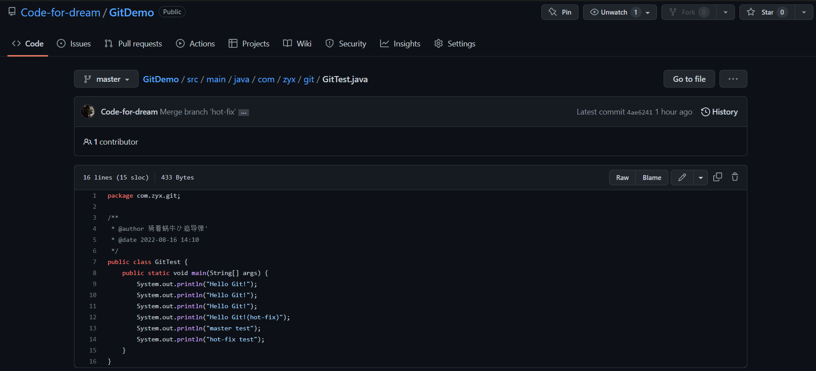Open latest commit 4ae6241
The width and height of the screenshot is (816, 371).
pos(640,112)
